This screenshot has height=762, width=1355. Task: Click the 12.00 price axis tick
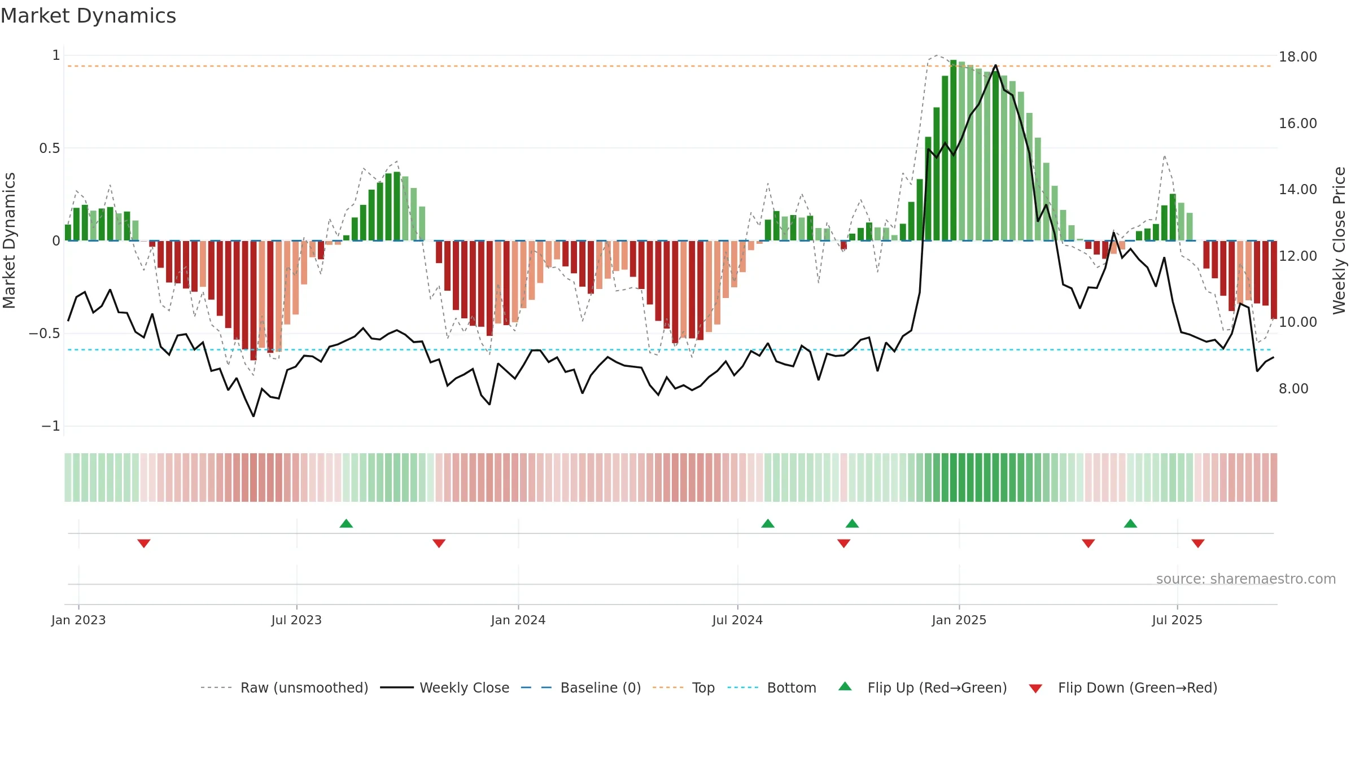pyautogui.click(x=1298, y=256)
